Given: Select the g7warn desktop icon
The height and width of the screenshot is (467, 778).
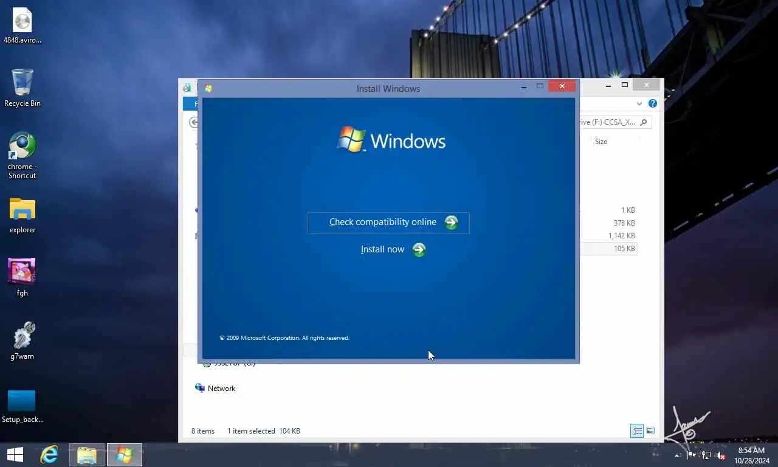Looking at the screenshot, I should [x=22, y=341].
